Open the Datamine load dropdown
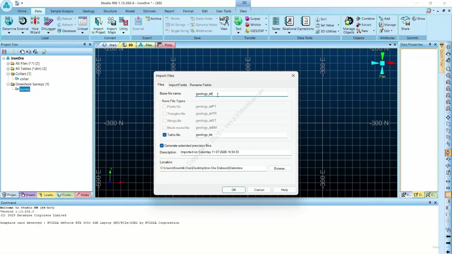 pos(9,33)
